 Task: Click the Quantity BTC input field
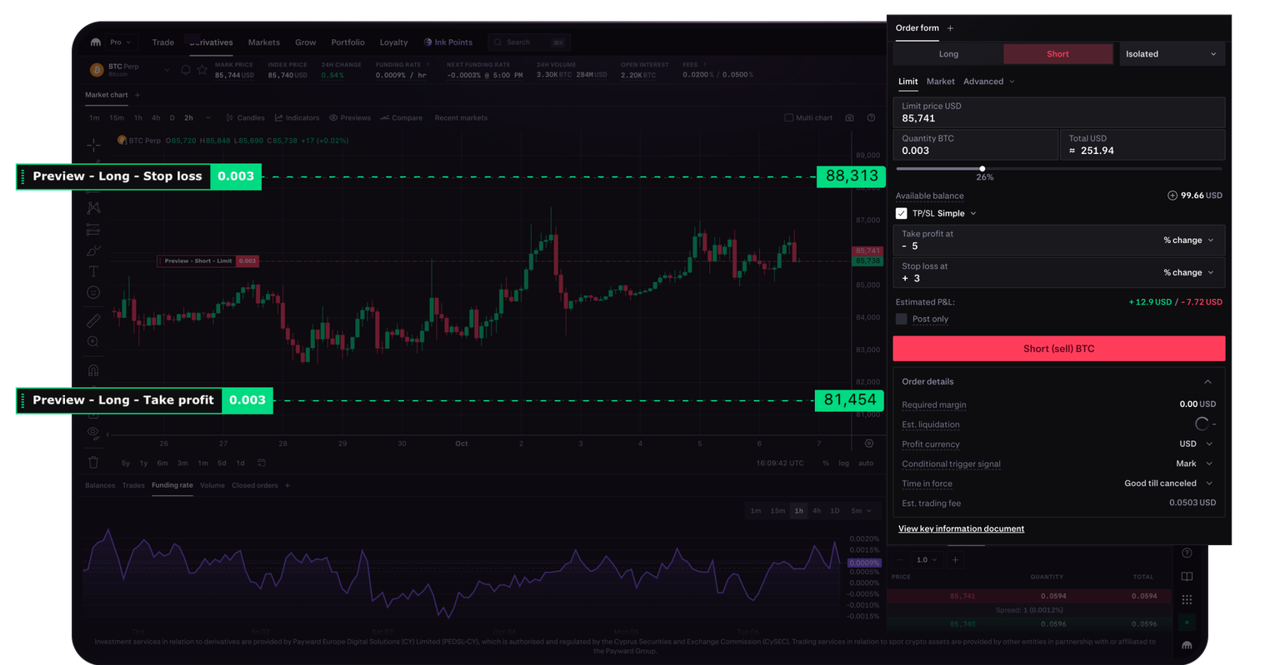pos(975,145)
